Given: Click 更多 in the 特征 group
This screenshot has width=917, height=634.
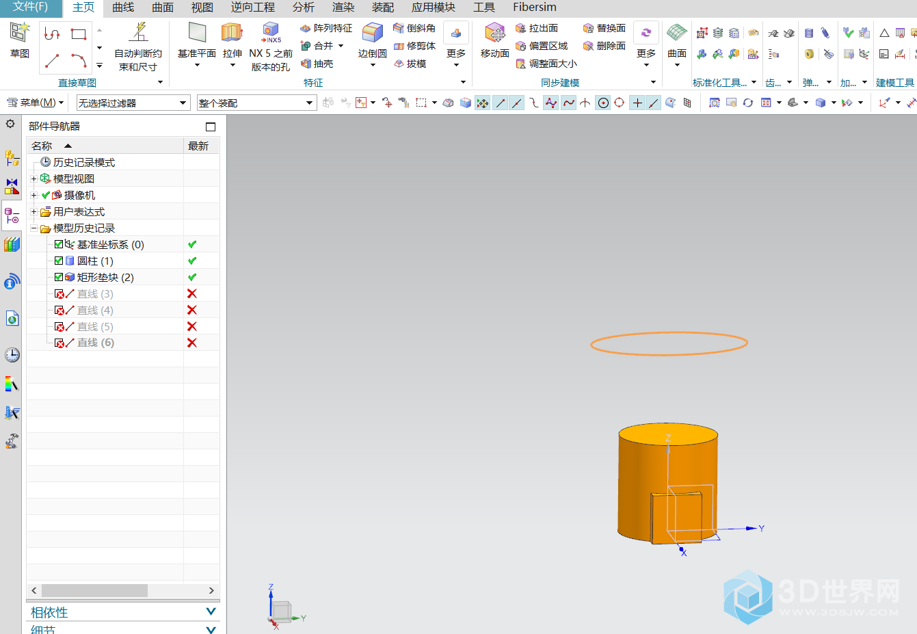Looking at the screenshot, I should click(x=456, y=42).
